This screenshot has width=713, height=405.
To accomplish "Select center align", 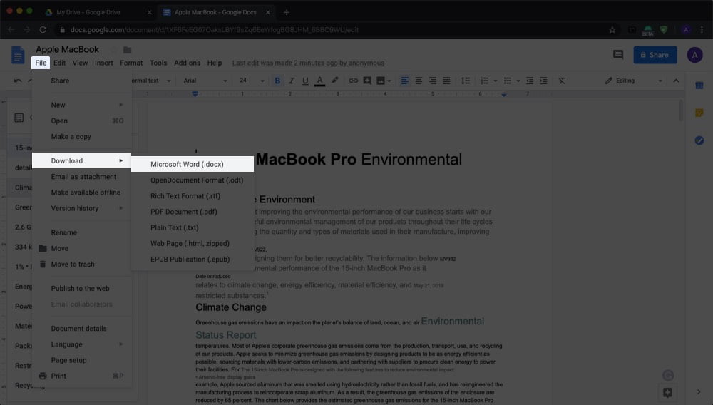I will pyautogui.click(x=419, y=81).
